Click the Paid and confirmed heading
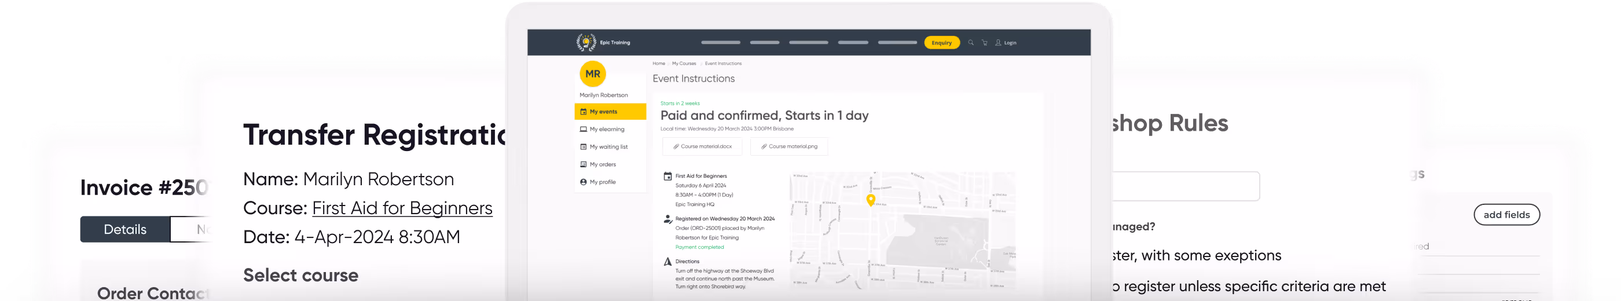 [x=764, y=115]
